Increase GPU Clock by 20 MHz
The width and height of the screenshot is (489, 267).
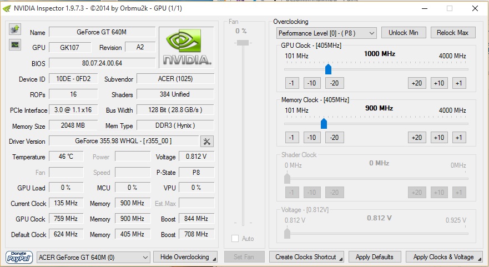pos(417,83)
